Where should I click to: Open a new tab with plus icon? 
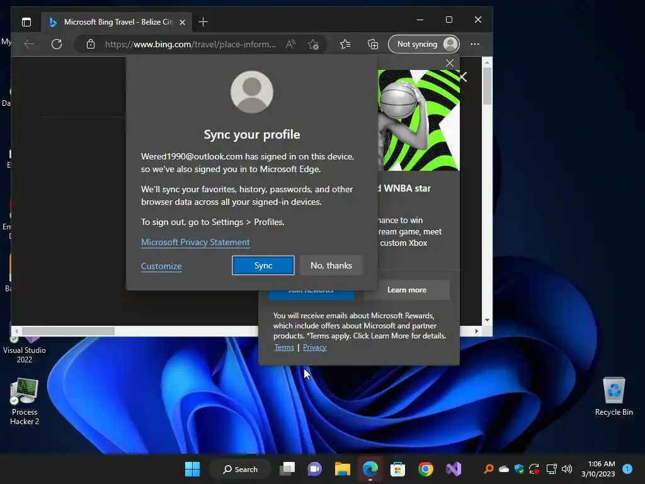[x=203, y=22]
